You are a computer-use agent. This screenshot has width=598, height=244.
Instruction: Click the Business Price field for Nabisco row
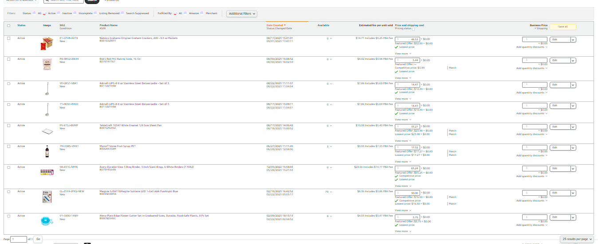535,39
